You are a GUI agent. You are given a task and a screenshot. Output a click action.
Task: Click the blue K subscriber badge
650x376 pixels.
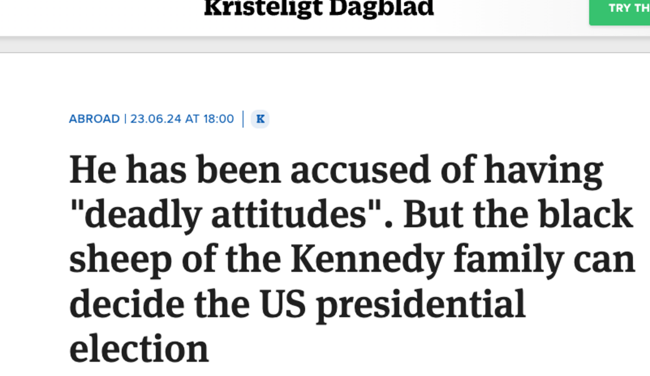[260, 119]
